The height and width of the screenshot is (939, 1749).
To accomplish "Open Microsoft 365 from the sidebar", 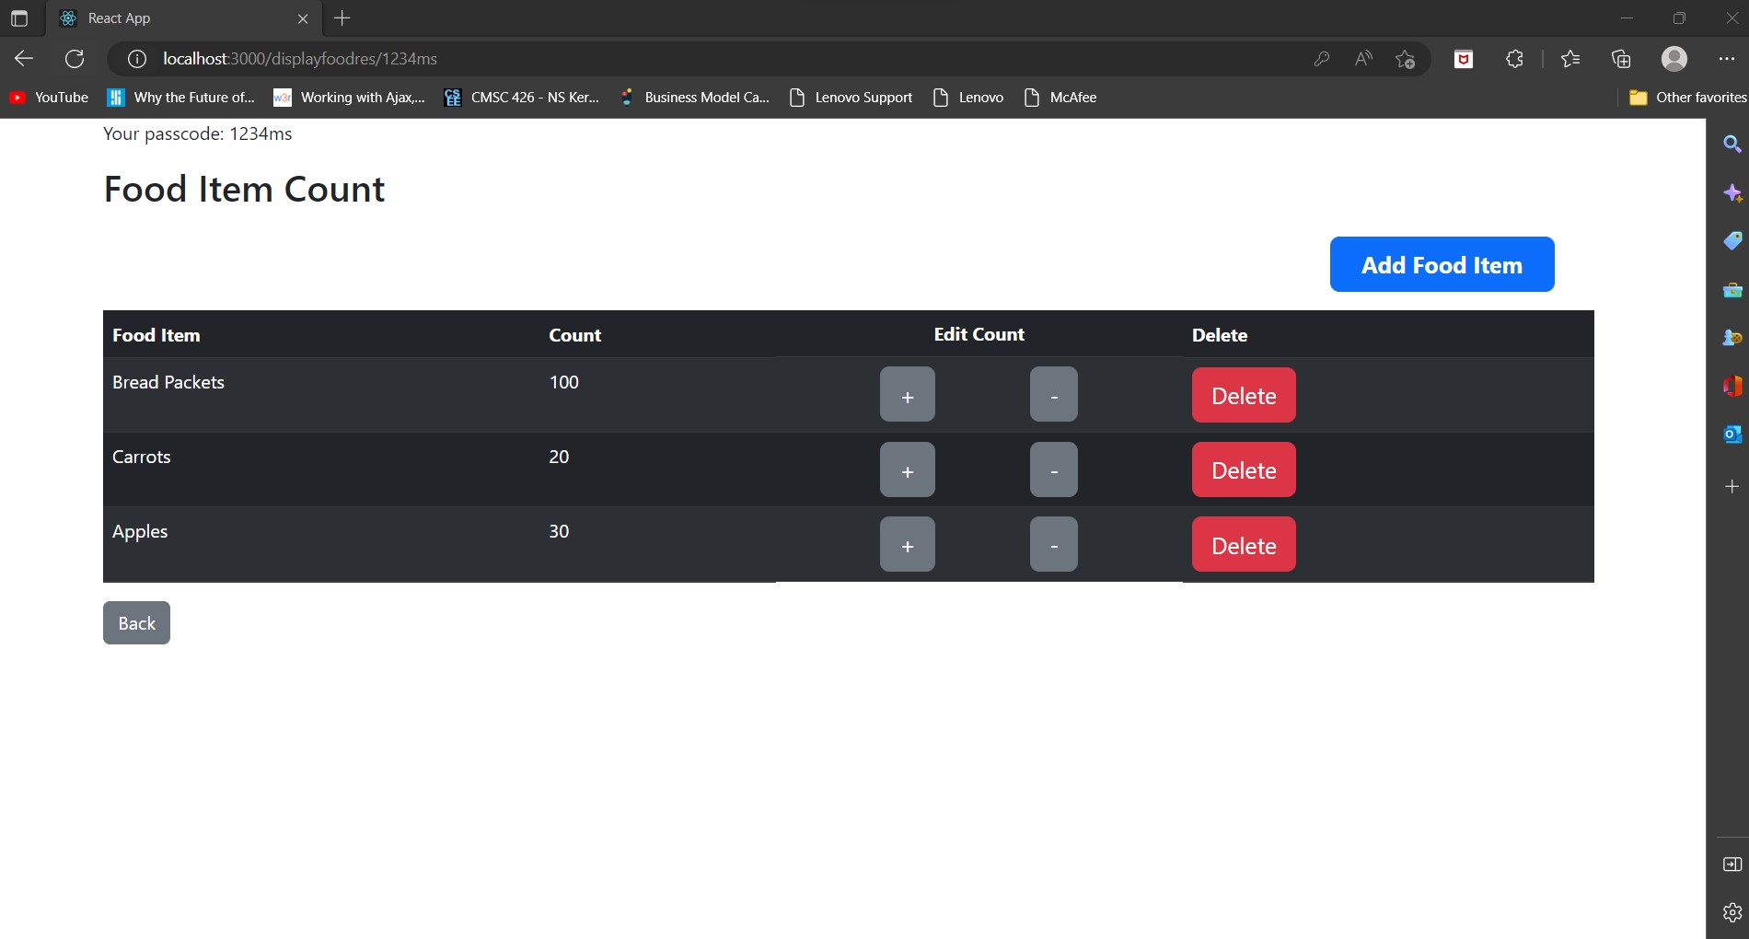I will coord(1732,386).
